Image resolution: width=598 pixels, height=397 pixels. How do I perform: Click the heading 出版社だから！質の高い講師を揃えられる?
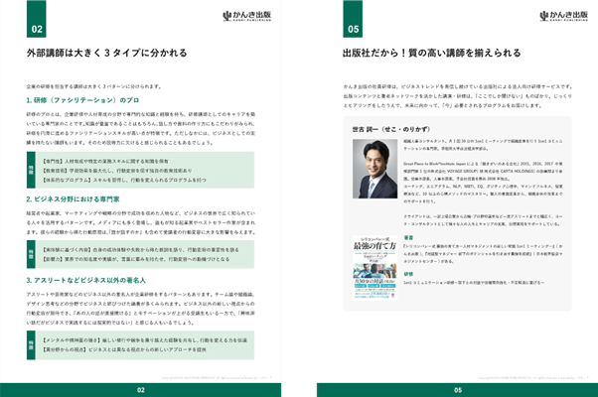pyautogui.click(x=432, y=53)
